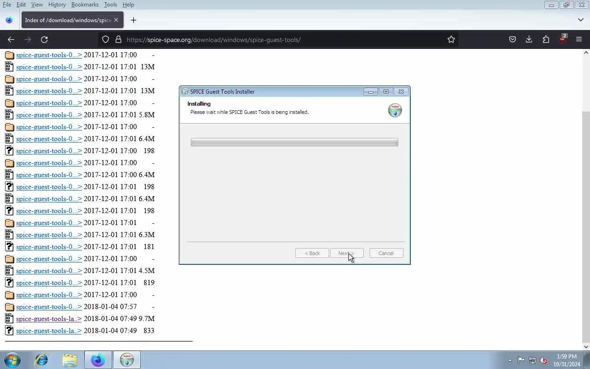Screen dimensions: 590x369
Task: Click the folder icon dated 2018-01-04 07:57
Action: pos(9,307)
